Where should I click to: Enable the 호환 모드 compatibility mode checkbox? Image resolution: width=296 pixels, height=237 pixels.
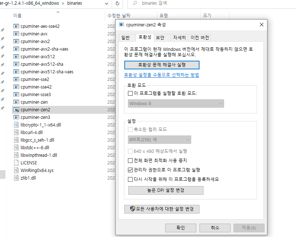[x=130, y=94]
